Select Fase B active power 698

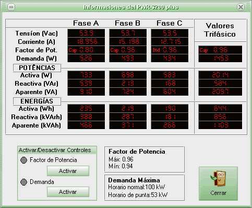128,75
